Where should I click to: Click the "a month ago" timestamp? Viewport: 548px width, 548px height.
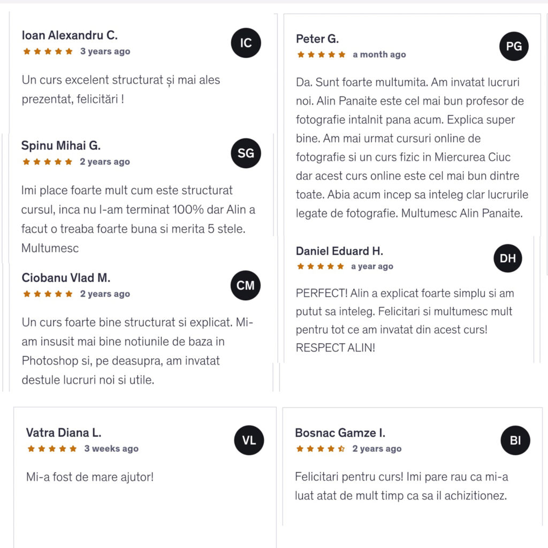pos(379,55)
